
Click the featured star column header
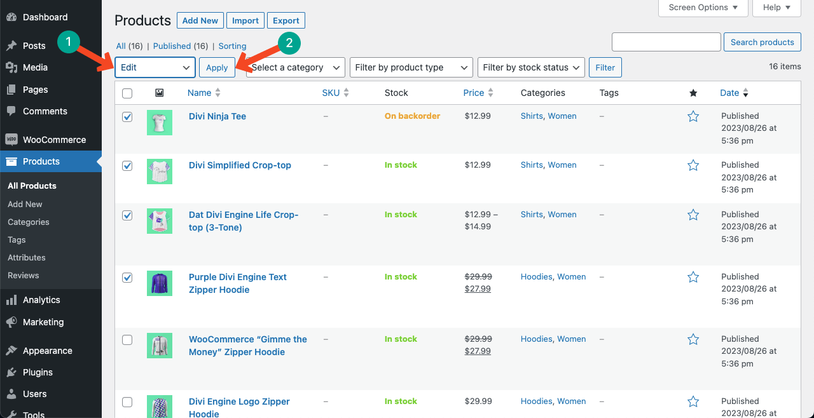(693, 93)
